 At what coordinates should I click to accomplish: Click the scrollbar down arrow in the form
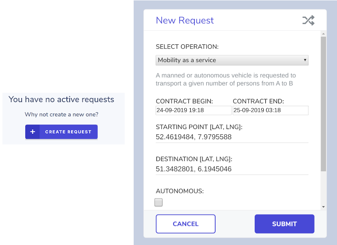click(324, 207)
